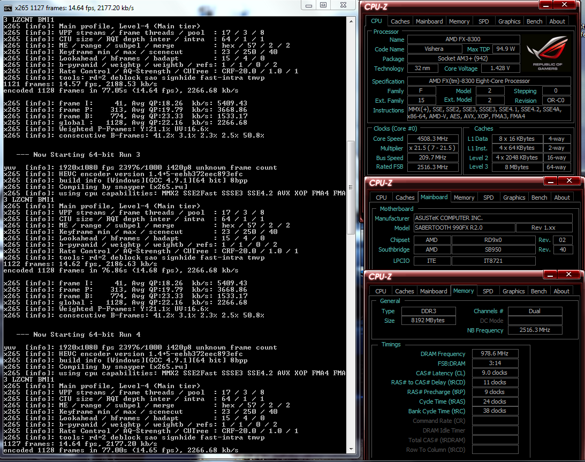Click the Bus Speed 209.7 MHz value
Screen dimensions: 585x462
[433, 158]
